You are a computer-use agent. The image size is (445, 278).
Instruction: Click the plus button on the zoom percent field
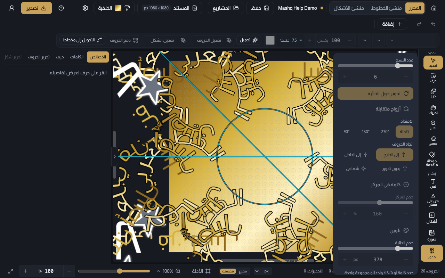tap(25, 271)
